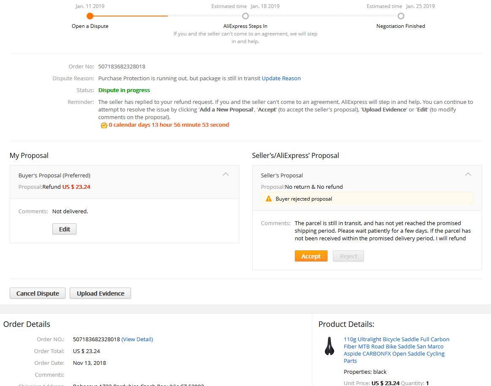Click the Negotiation Finished step marker
Image resolution: width=491 pixels, height=386 pixels.
click(x=401, y=16)
